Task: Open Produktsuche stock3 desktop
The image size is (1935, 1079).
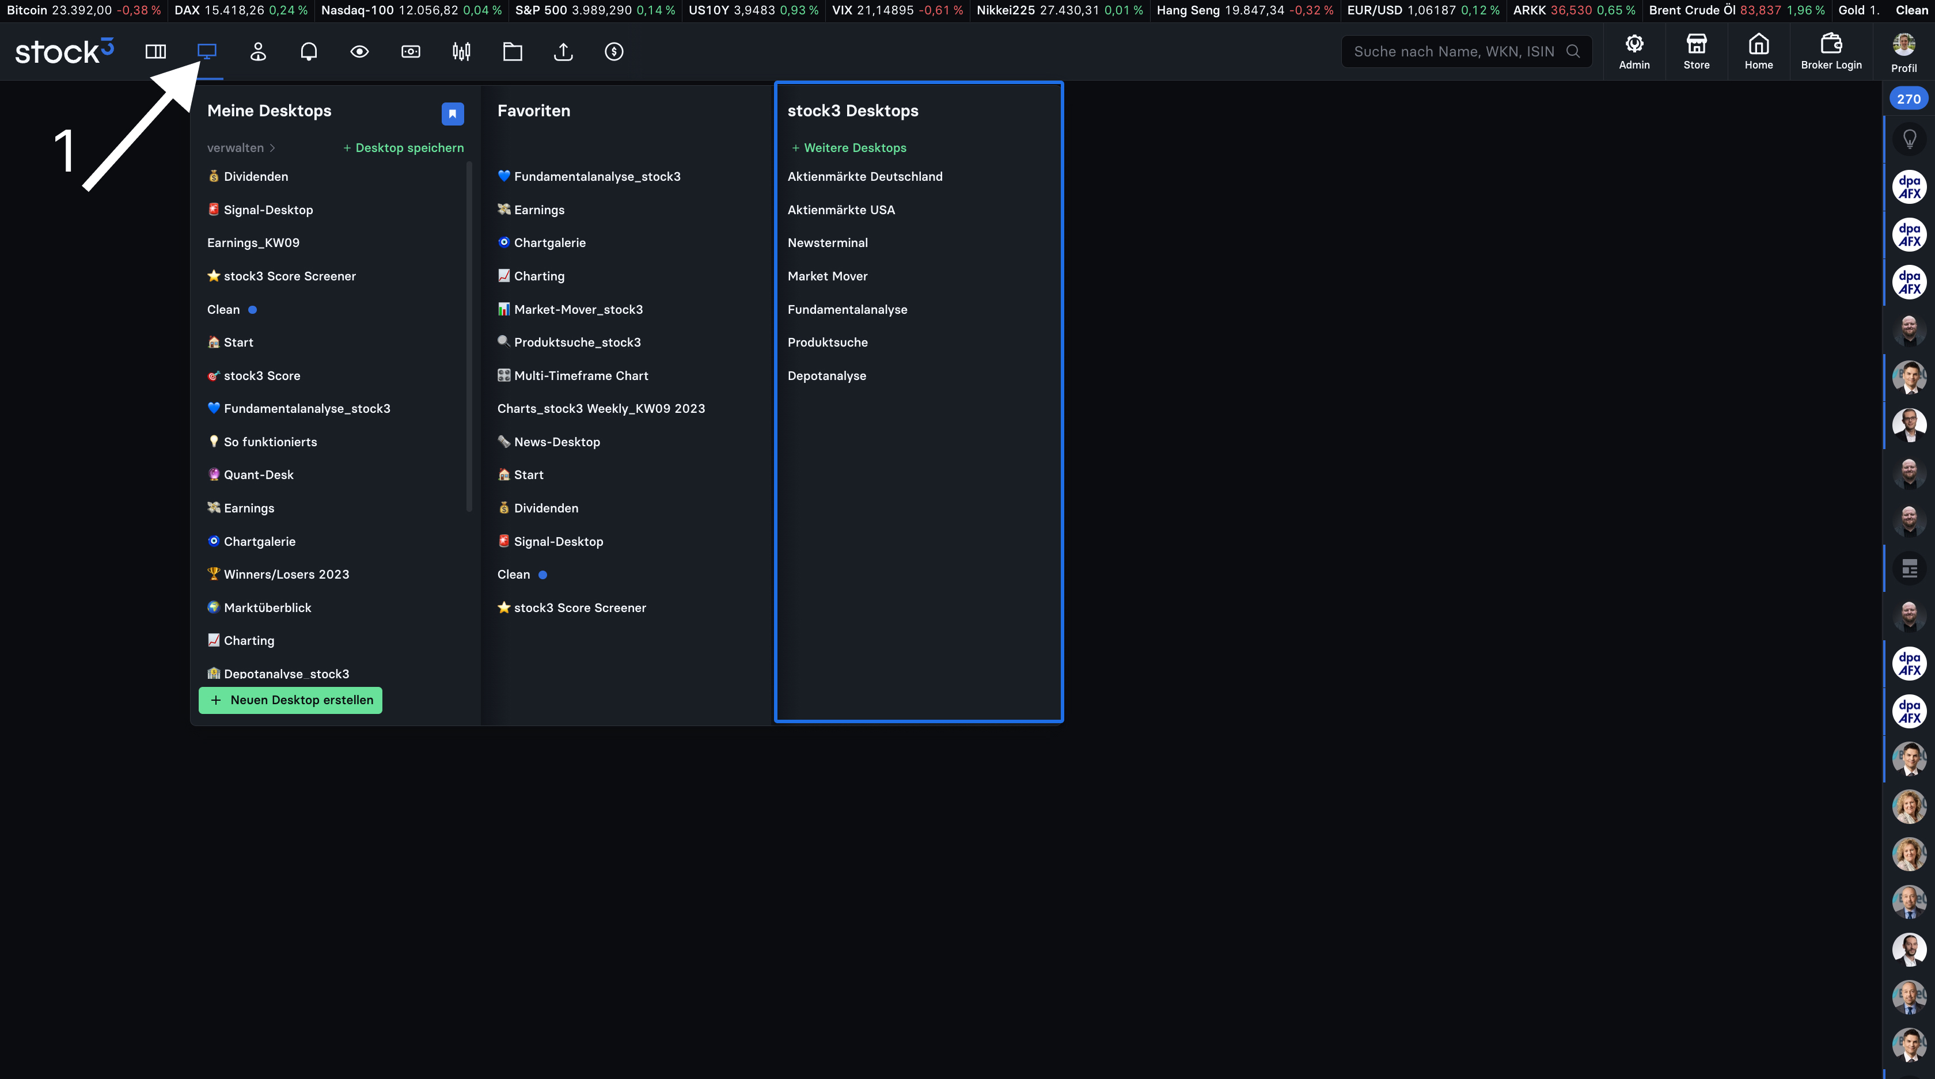Action: (x=828, y=343)
